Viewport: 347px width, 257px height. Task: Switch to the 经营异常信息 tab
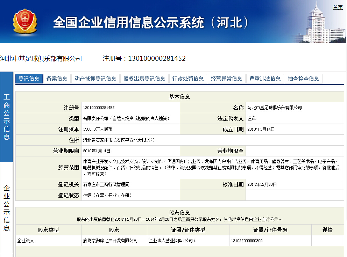click(226, 79)
